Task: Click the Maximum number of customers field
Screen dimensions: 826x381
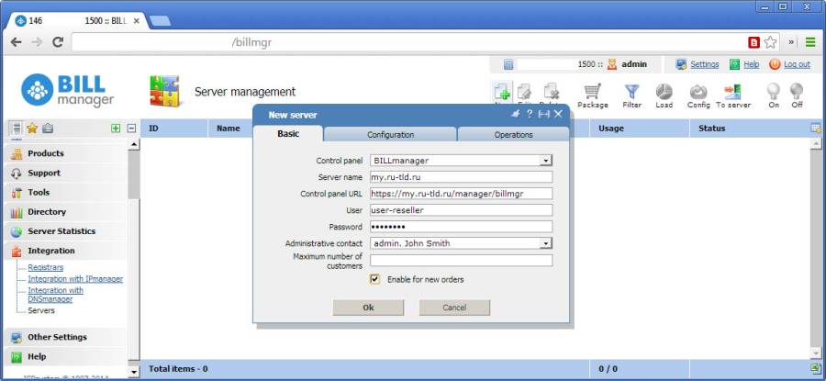Action: pos(461,261)
